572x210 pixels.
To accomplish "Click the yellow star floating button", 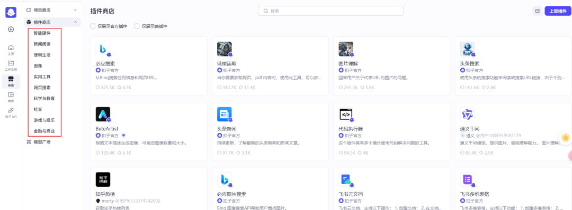I will [566, 138].
